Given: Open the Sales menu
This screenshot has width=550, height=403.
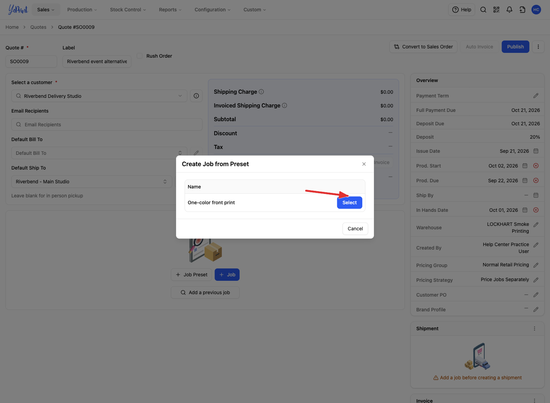Looking at the screenshot, I should click(x=46, y=10).
